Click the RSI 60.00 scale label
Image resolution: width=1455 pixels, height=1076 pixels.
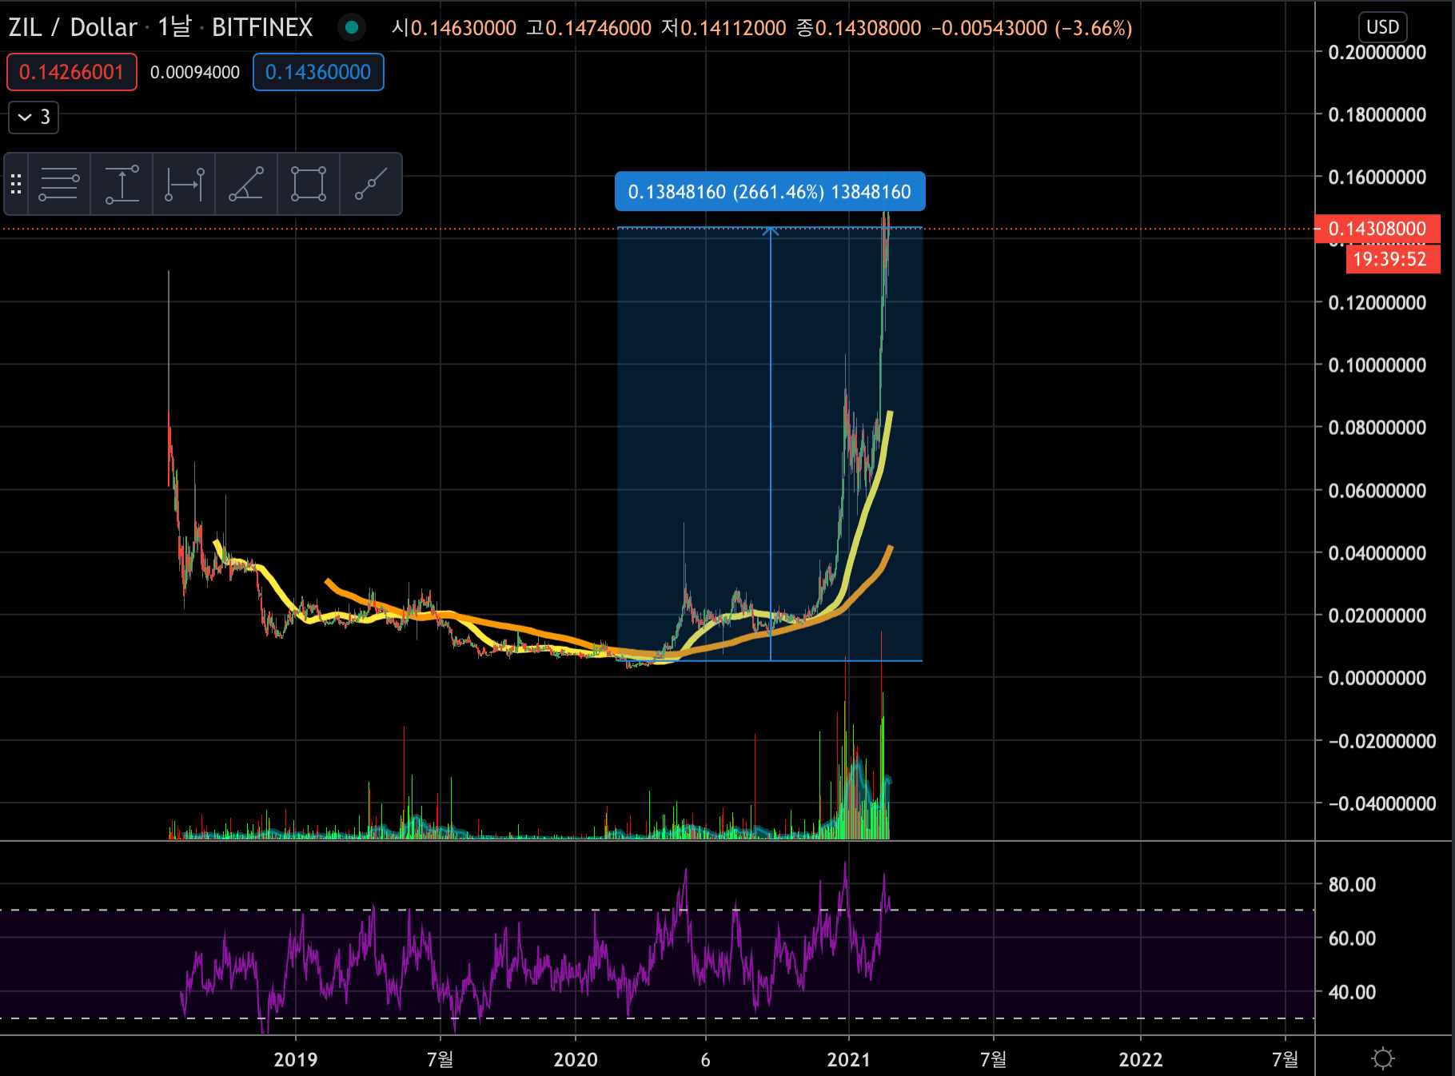coord(1352,938)
